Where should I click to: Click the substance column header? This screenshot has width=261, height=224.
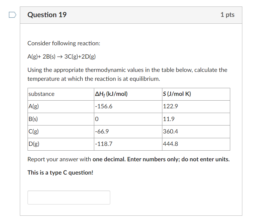(x=41, y=94)
